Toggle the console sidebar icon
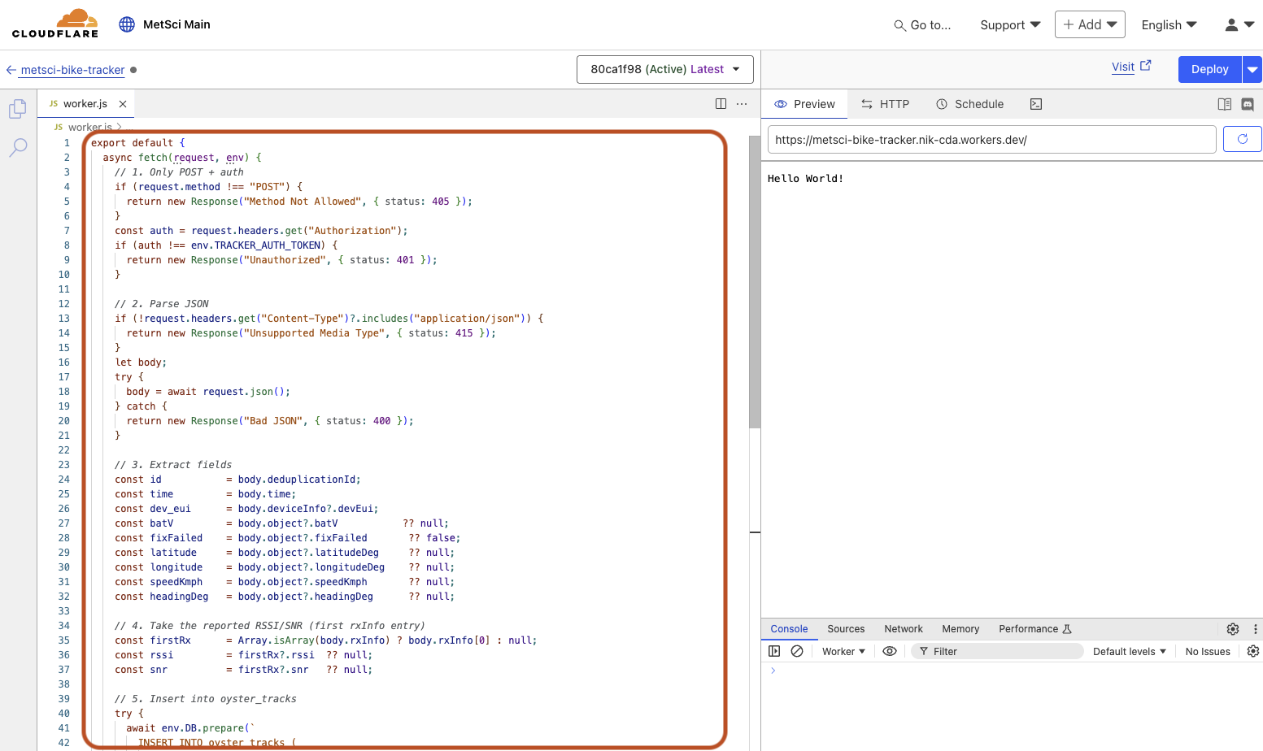This screenshot has height=751, width=1263. tap(774, 651)
